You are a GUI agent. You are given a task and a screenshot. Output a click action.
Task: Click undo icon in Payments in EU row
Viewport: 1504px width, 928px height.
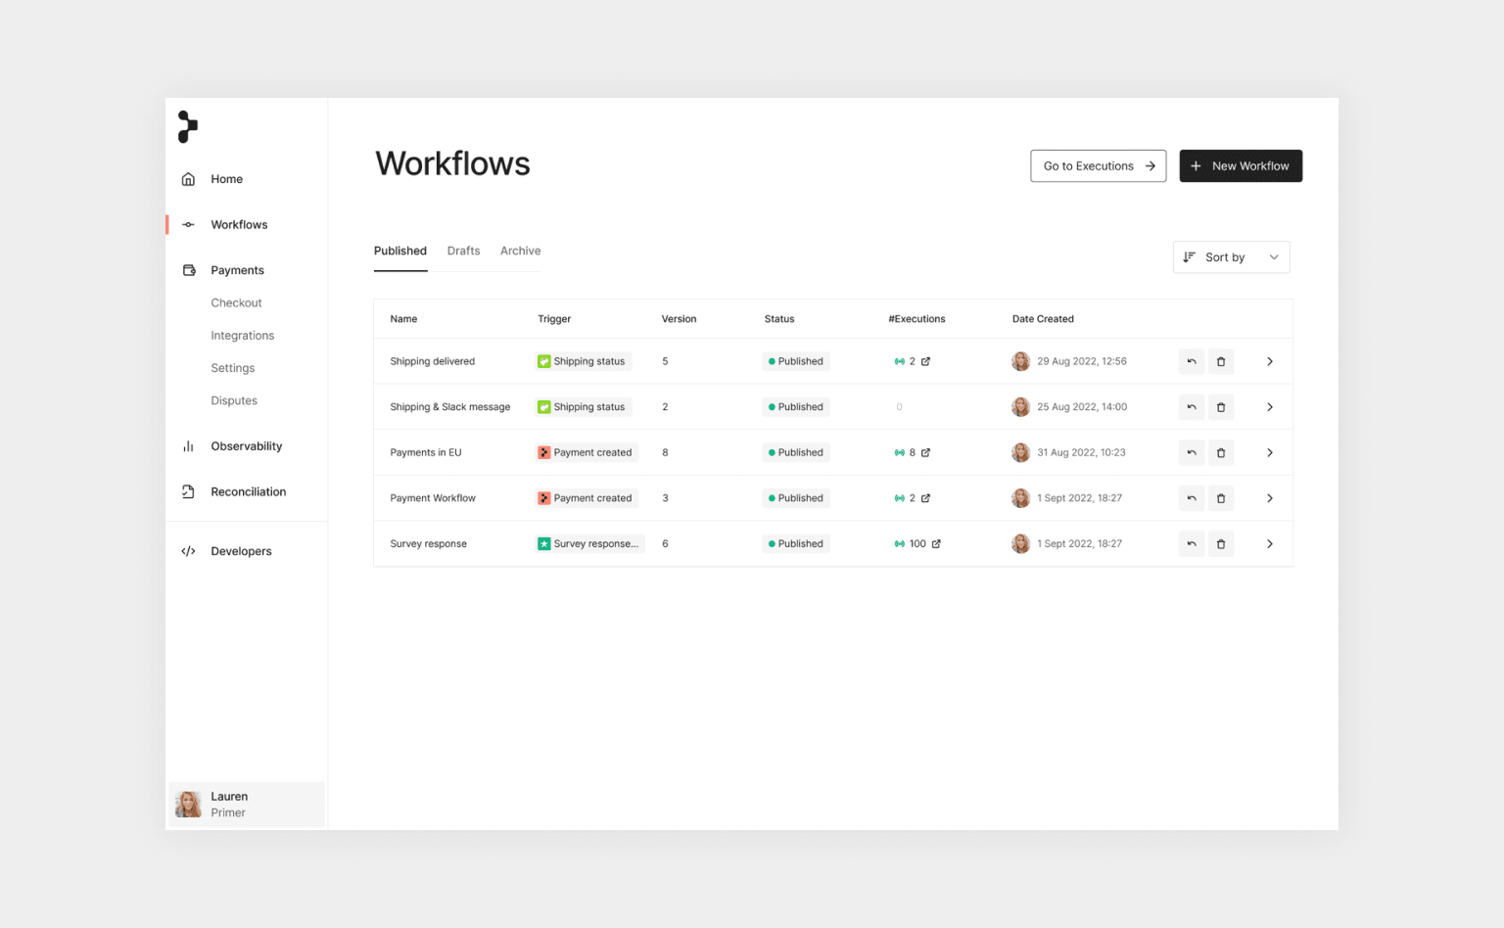[1192, 452]
